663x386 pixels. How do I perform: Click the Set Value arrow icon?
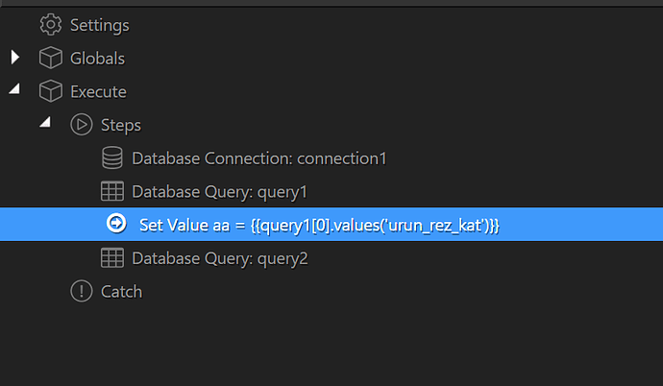[115, 224]
